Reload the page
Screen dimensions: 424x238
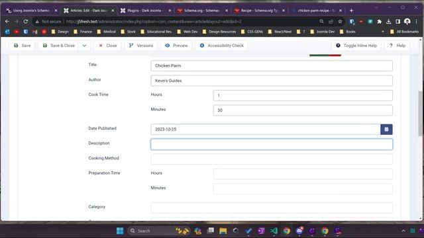tap(26, 21)
